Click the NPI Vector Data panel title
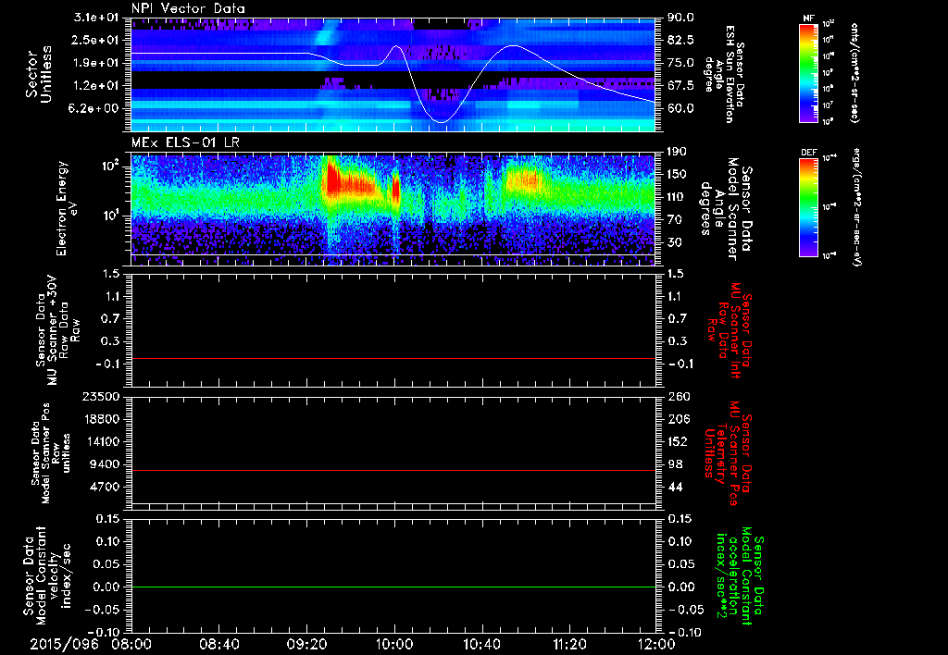Viewport: 948px width, 655px height. tap(188, 9)
